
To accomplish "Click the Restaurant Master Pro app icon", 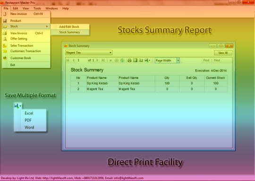I will [x=2, y=3].
